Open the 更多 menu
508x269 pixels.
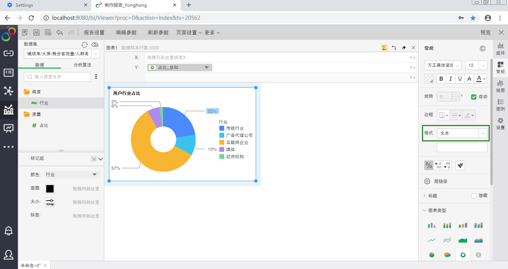(x=212, y=32)
